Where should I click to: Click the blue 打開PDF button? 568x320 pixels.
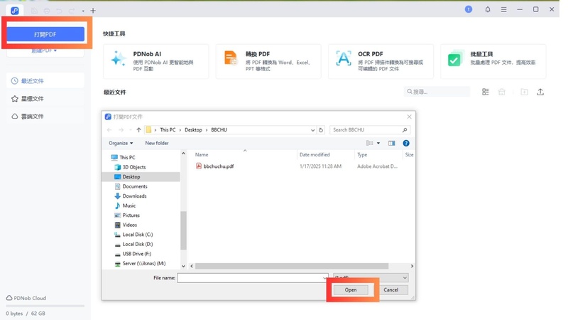pos(45,34)
